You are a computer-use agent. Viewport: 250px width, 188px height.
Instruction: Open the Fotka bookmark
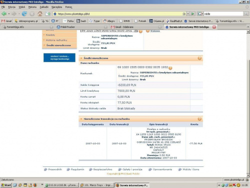click(68, 21)
